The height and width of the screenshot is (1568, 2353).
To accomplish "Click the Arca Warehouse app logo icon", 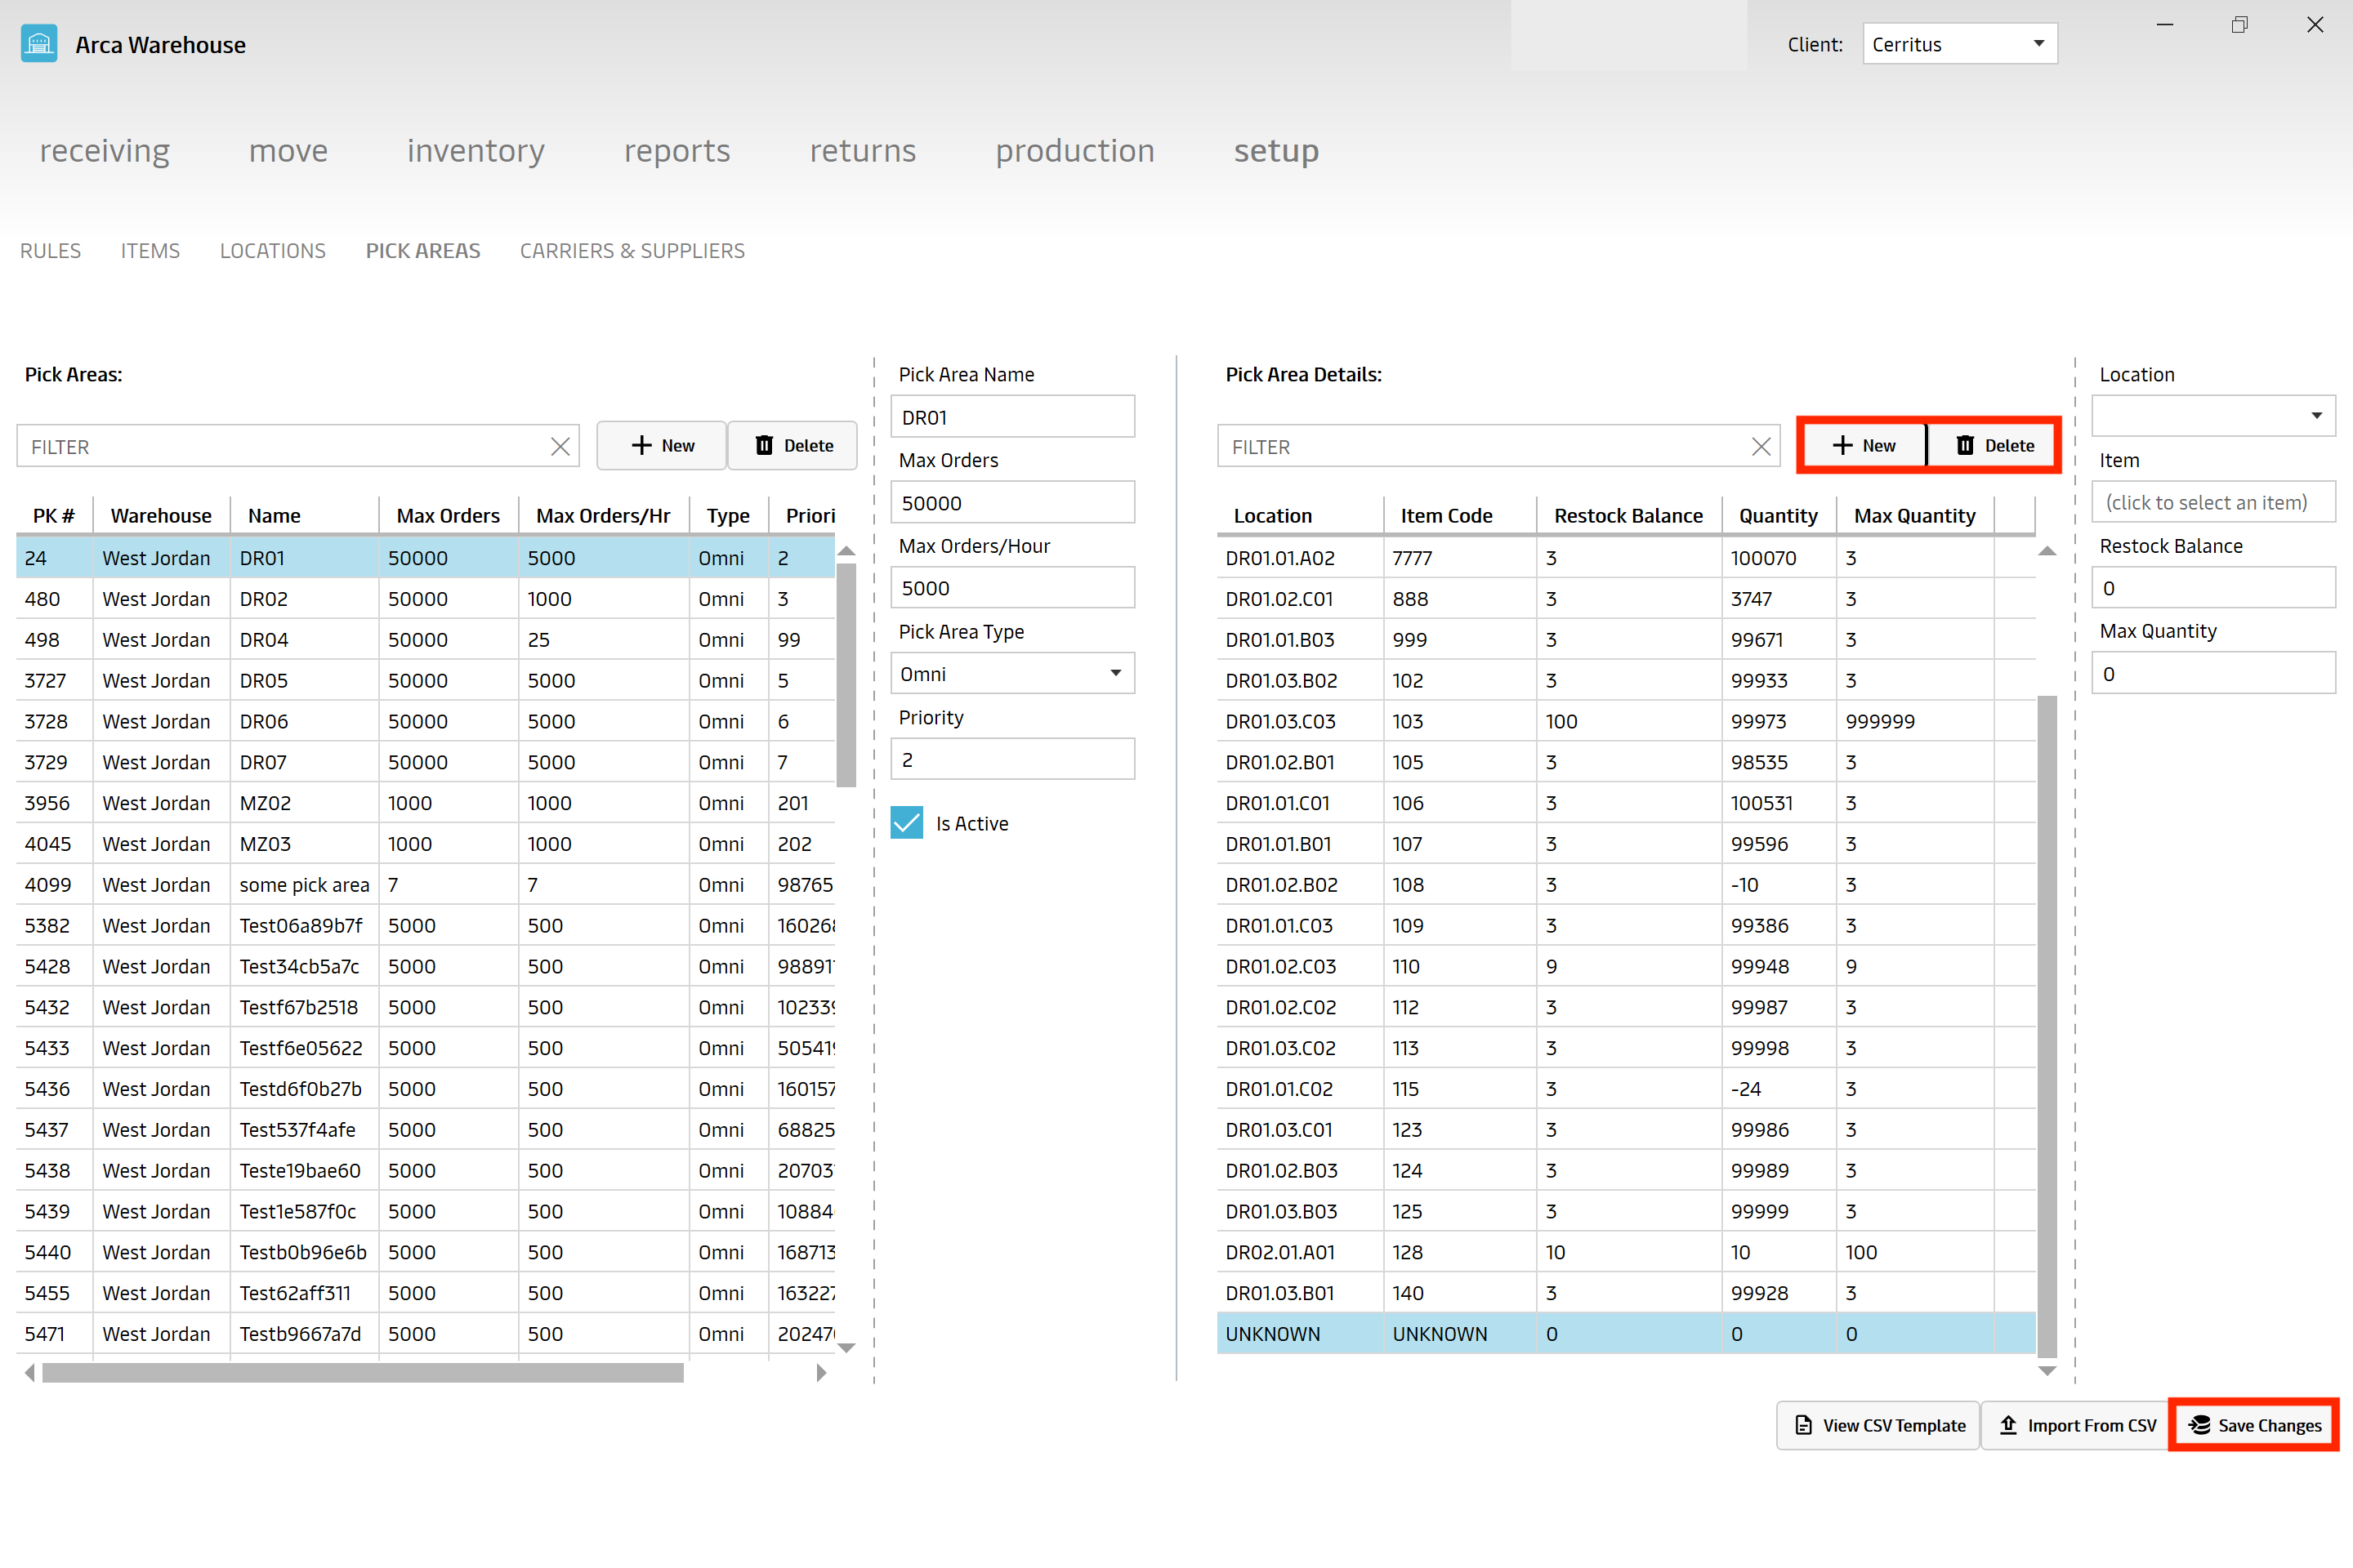I will pos(39,44).
